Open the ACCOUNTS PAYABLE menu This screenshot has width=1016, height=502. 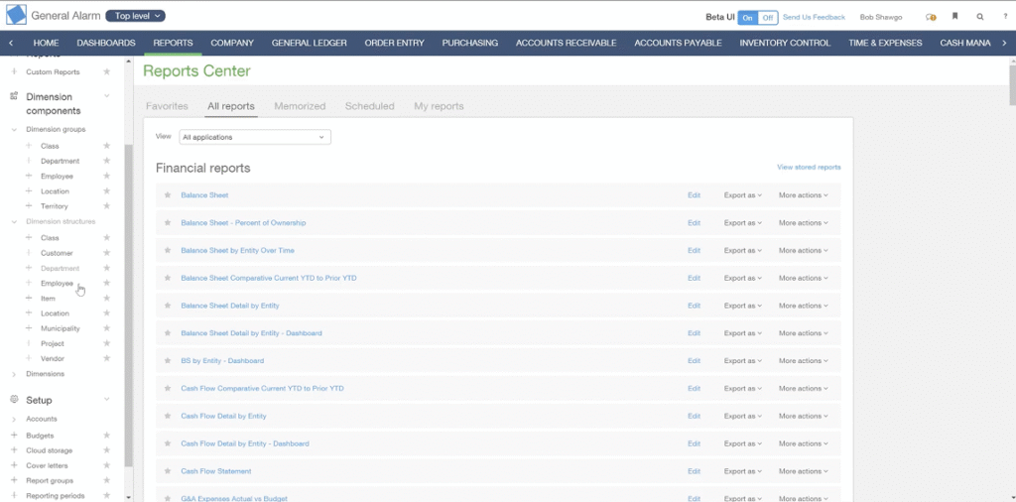(x=678, y=43)
